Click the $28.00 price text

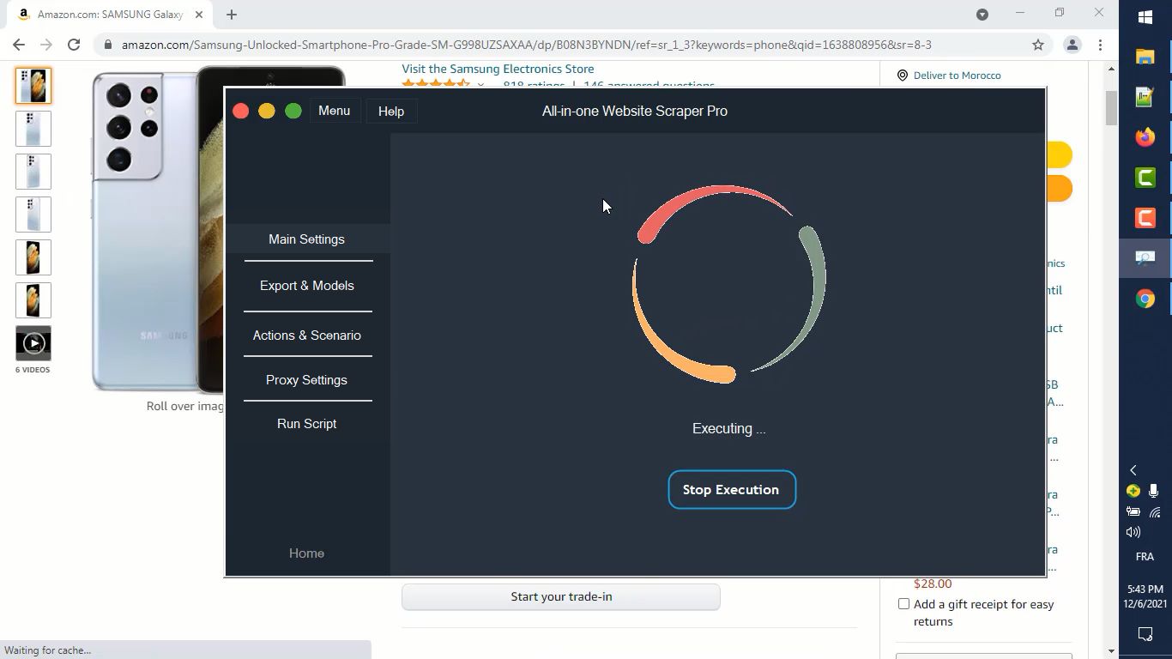click(x=933, y=583)
